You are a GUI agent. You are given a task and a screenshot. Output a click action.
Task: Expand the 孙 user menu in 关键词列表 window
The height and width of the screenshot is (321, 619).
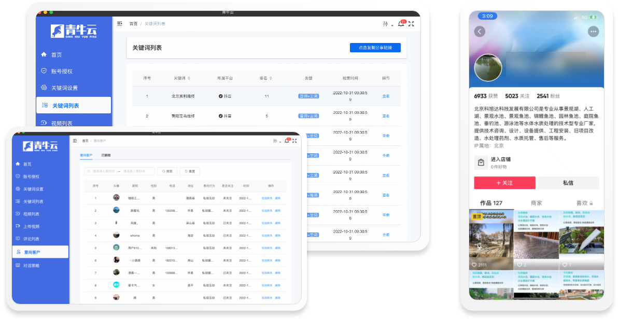click(x=388, y=24)
